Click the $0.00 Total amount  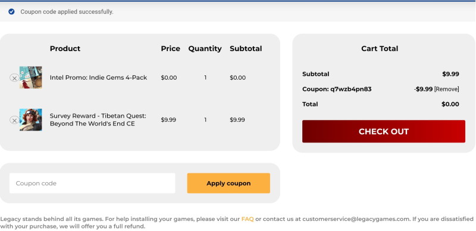click(450, 105)
